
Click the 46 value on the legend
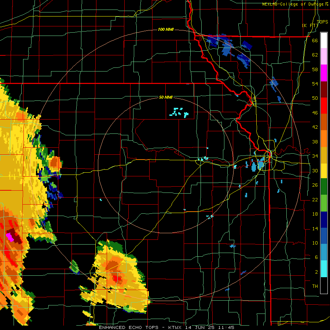click(x=315, y=113)
